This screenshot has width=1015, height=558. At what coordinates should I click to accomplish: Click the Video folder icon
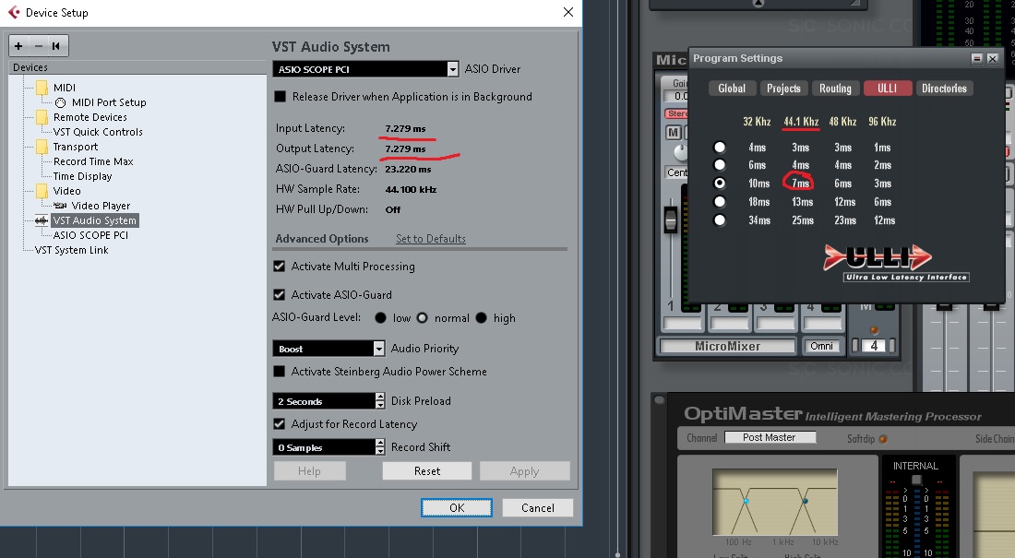[x=42, y=191]
